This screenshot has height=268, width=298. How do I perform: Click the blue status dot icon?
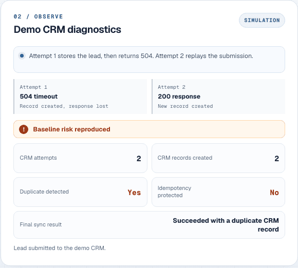pyautogui.click(x=22, y=56)
